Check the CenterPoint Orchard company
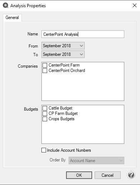 pyautogui.click(x=45, y=70)
